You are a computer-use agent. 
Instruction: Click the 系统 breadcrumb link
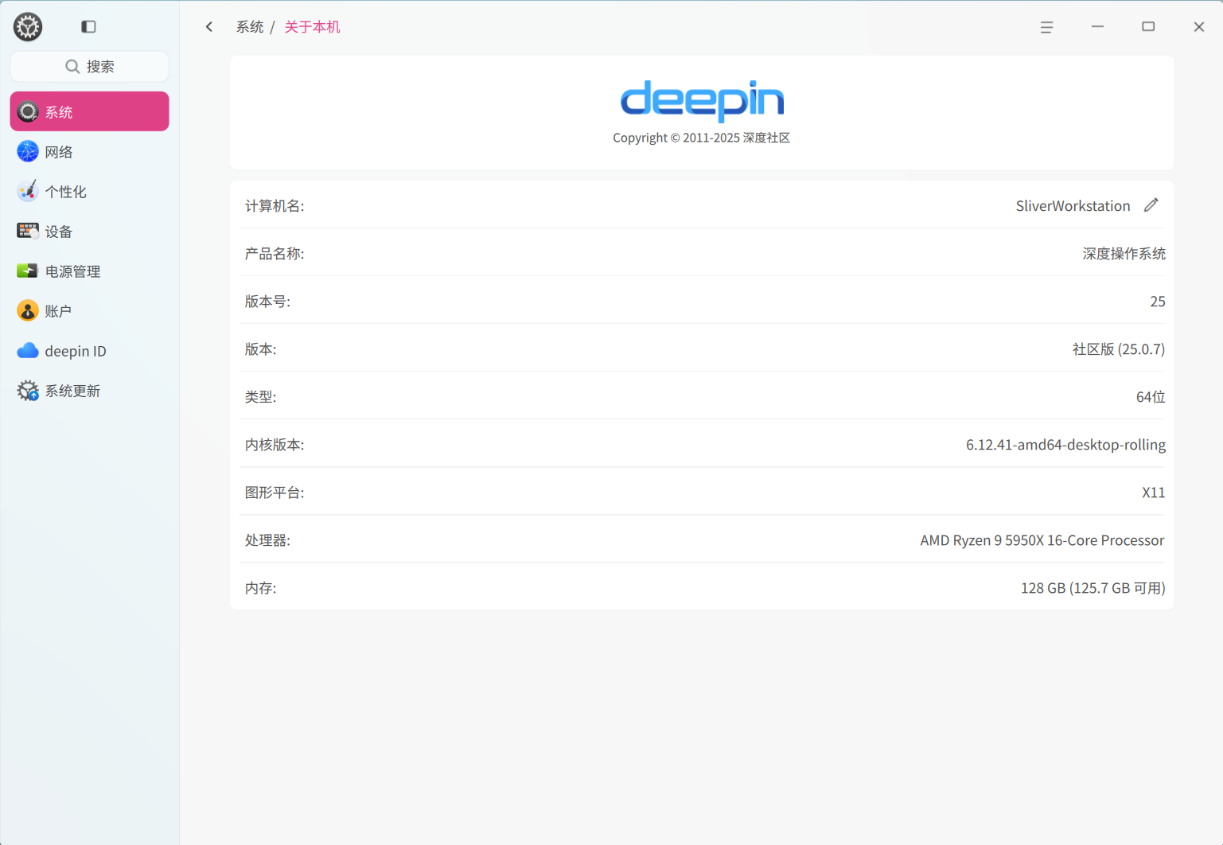249,27
